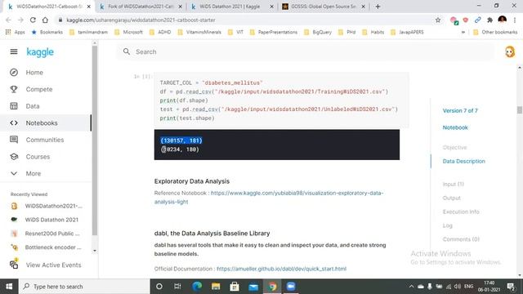This screenshot has width=523, height=294.
Task: Jump to the Objective section
Action: 454,147
